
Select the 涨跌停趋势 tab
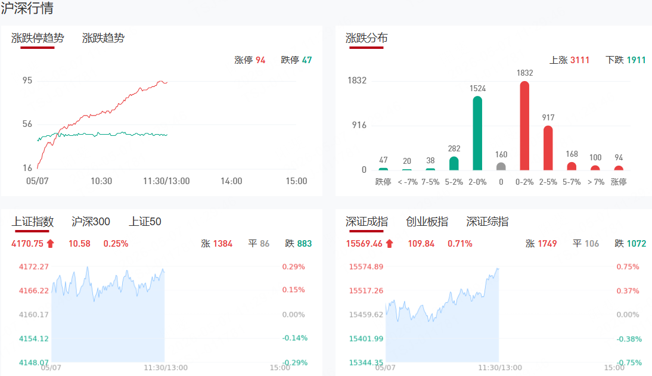[x=38, y=38]
